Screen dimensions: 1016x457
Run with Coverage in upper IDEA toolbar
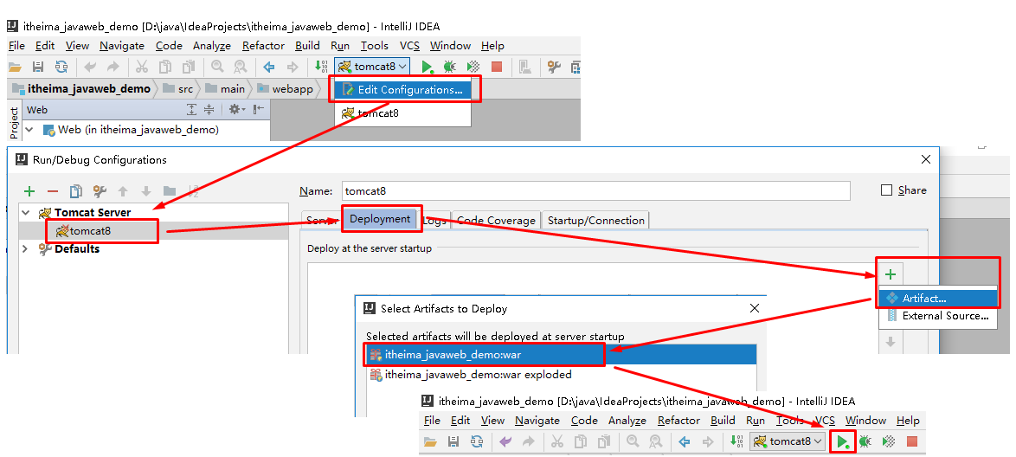pyautogui.click(x=473, y=66)
